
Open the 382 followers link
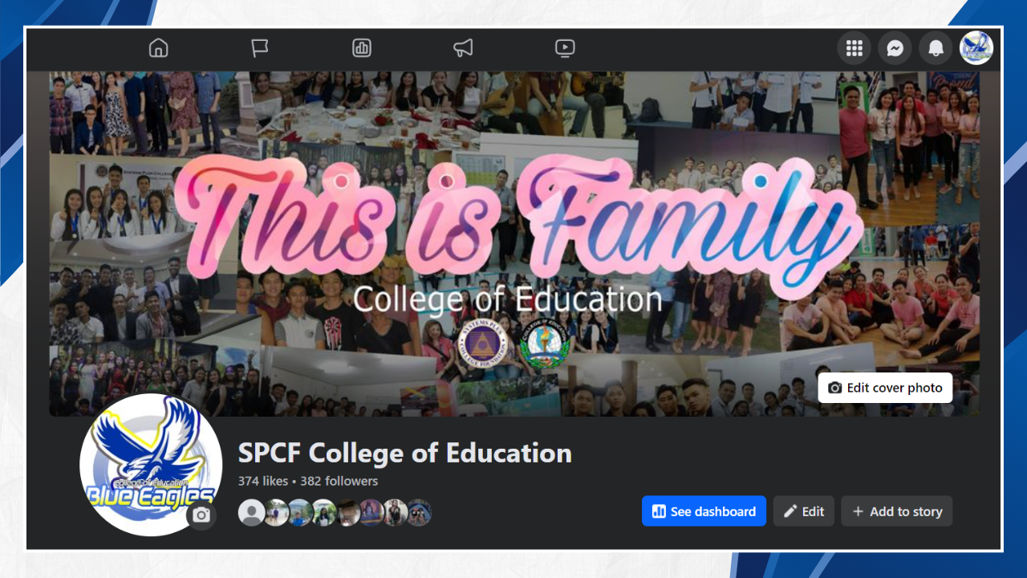(x=339, y=481)
